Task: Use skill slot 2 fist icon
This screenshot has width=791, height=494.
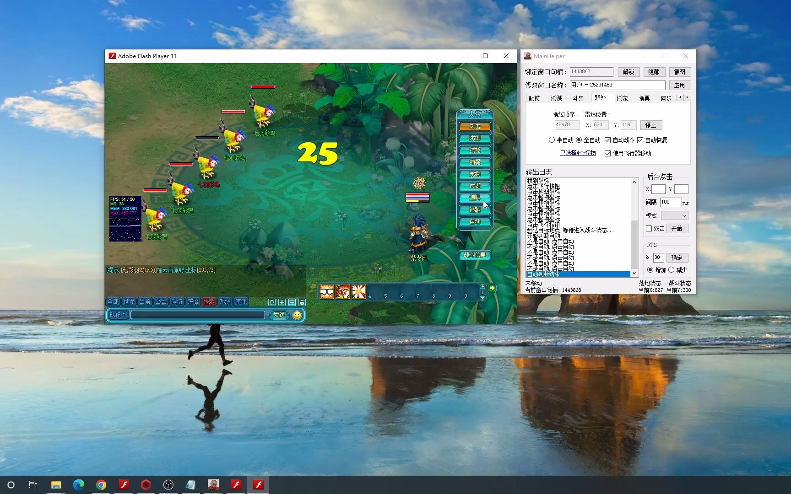Action: [343, 291]
